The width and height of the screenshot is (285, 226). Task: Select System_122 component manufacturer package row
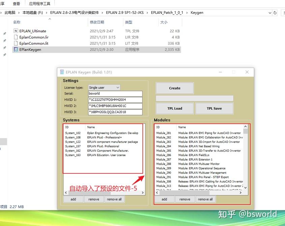click(102, 142)
